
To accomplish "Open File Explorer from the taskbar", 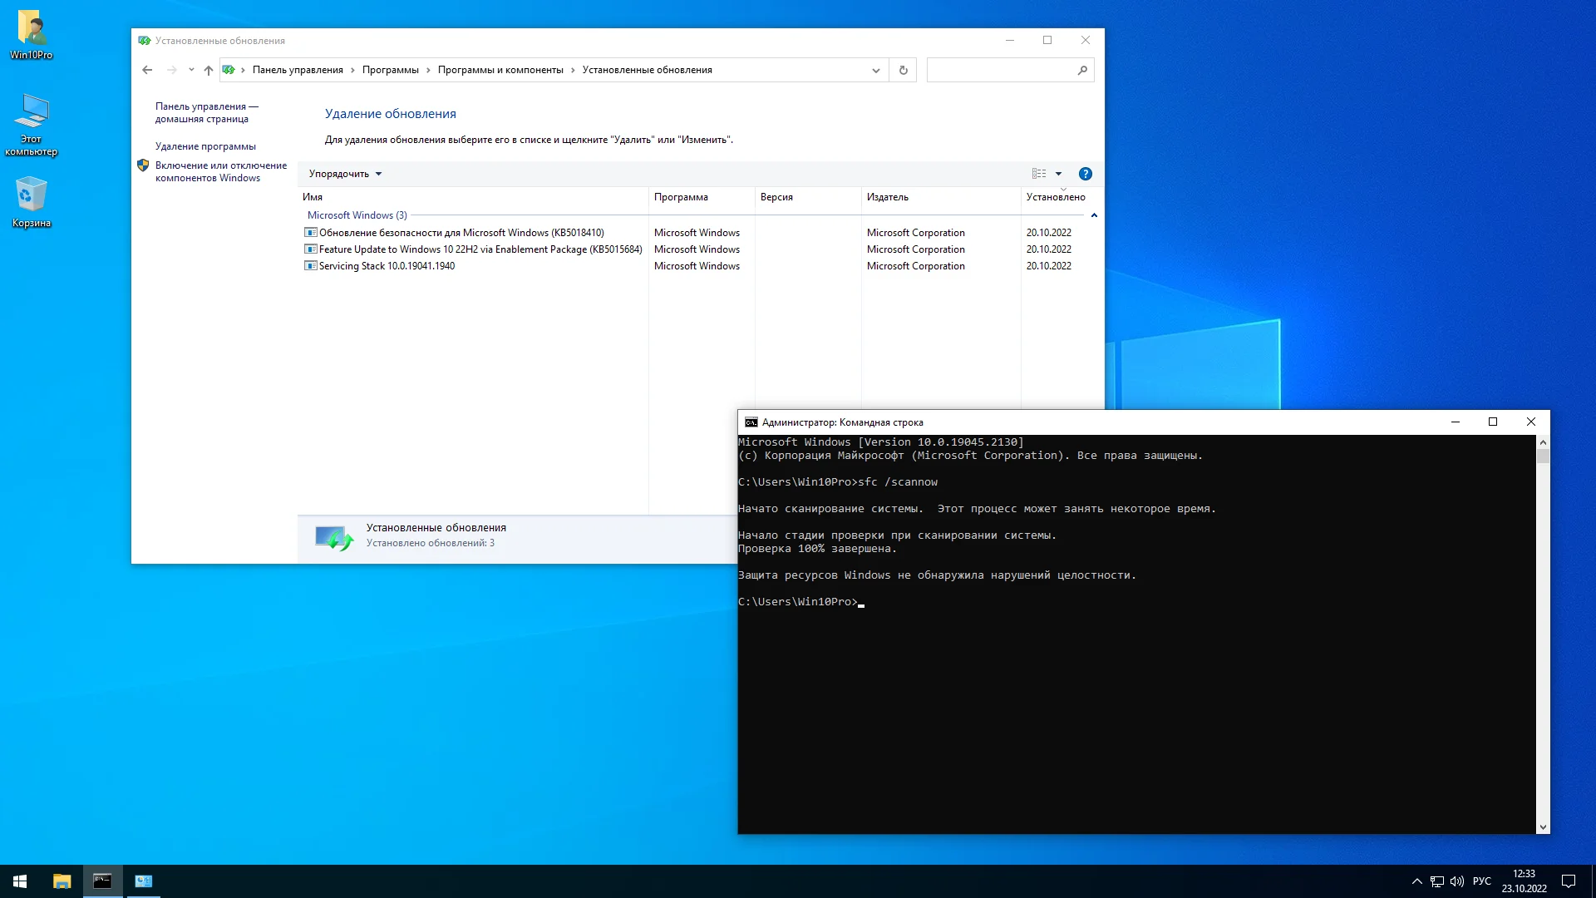I will pos(62,881).
